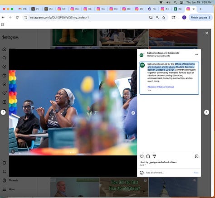Save the post with bookmark icon
Viewport: 215px width, 198px height.
point(196,156)
